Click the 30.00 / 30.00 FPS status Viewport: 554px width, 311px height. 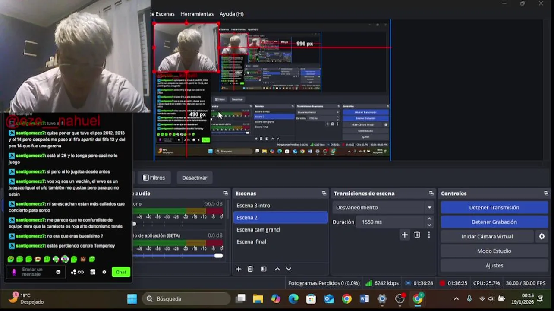click(x=526, y=283)
